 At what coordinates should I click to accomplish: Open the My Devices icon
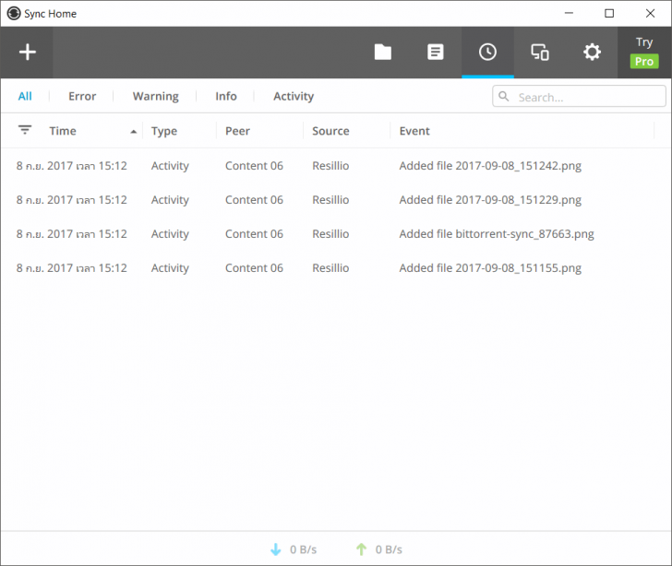click(x=540, y=53)
